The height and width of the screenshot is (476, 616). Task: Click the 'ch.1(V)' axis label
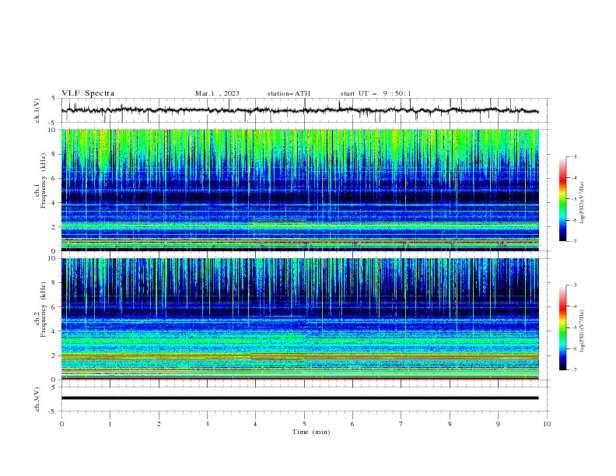[37, 110]
